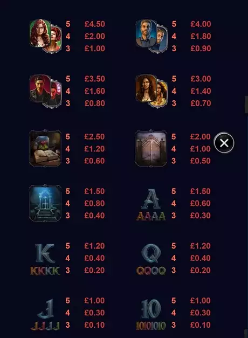Click the large letter J symbol
The height and width of the screenshot is (338, 248).
[x=45, y=309]
